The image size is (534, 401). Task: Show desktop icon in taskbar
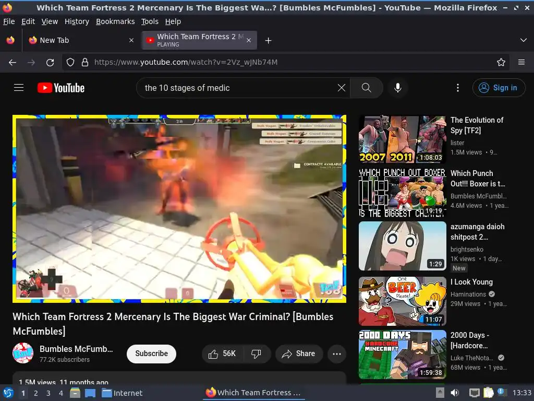tap(90, 393)
